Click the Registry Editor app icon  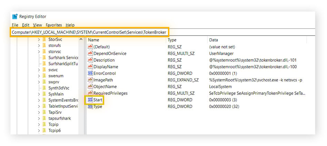(x=15, y=17)
